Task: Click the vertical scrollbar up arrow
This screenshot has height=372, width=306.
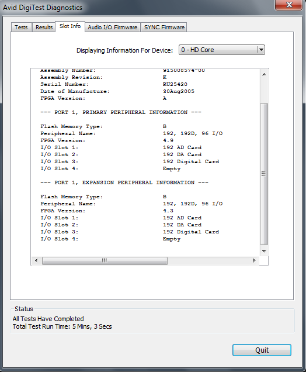Action: pos(264,74)
